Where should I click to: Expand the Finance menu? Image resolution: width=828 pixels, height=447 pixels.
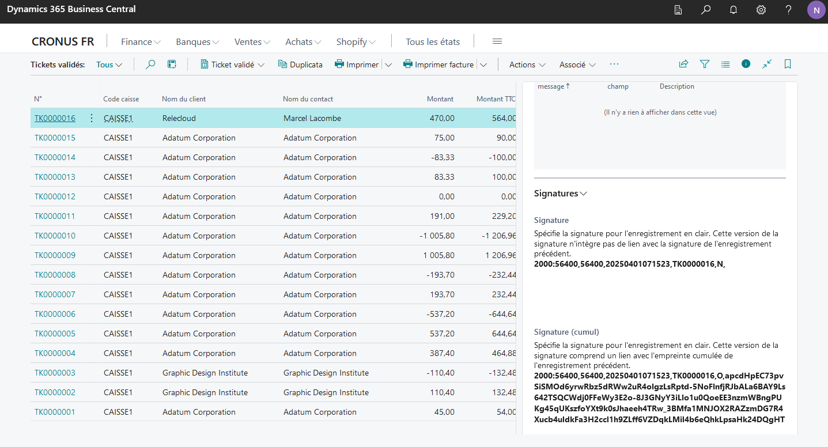pyautogui.click(x=141, y=41)
